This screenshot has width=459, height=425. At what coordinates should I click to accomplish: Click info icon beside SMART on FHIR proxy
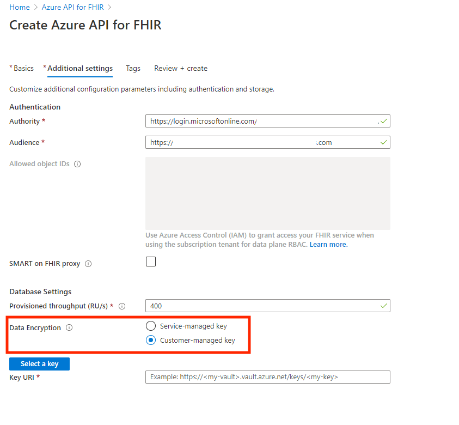point(88,264)
